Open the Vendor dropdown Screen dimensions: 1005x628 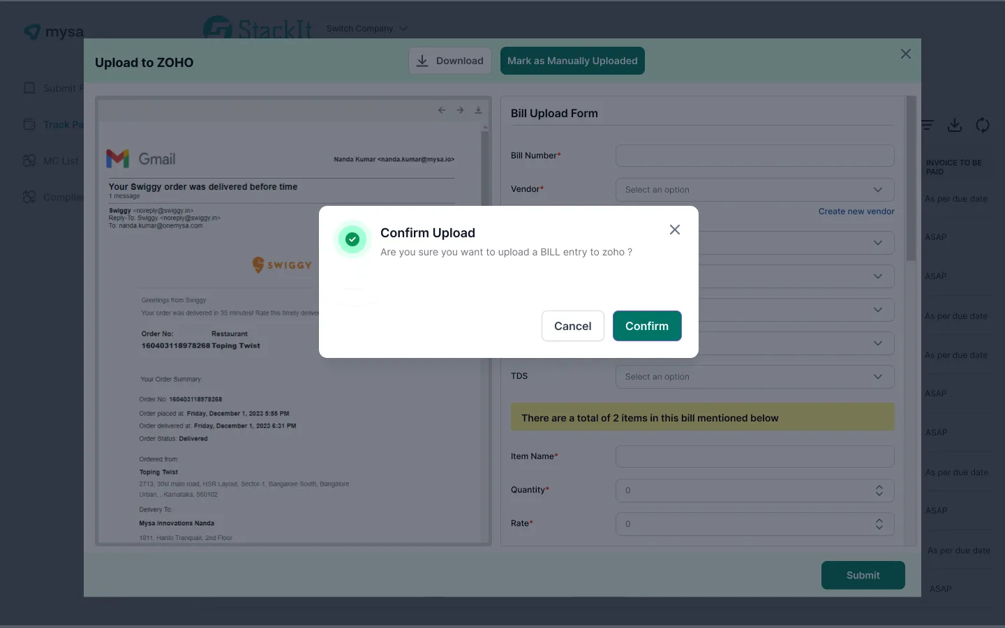point(754,190)
